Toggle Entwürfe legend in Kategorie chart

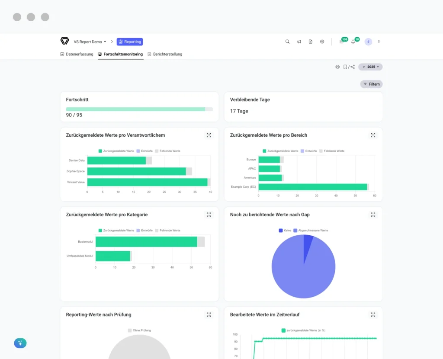[x=144, y=231]
